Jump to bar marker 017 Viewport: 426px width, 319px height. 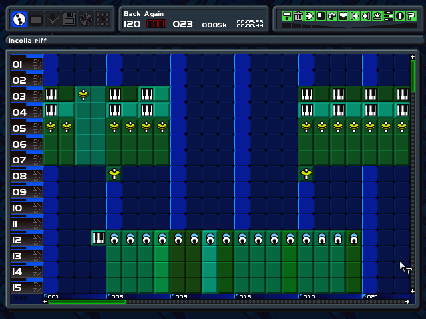tap(307, 296)
